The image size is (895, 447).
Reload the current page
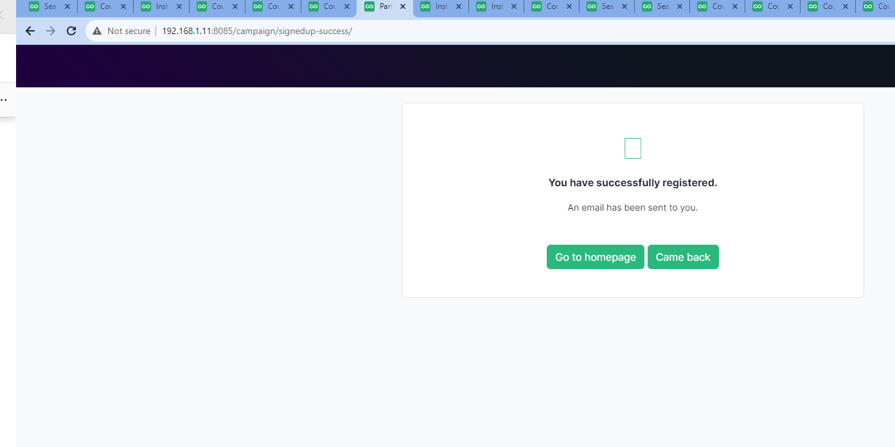click(x=71, y=31)
